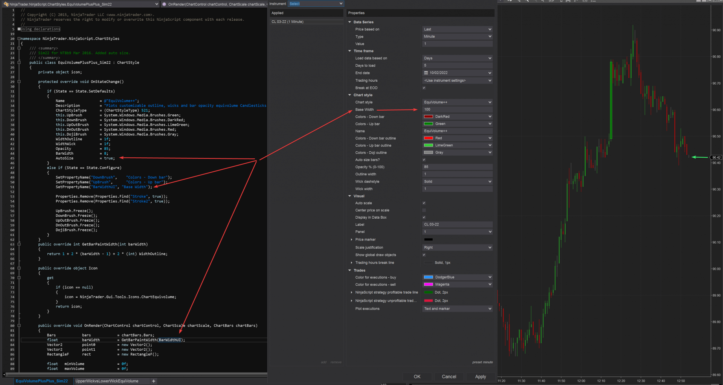Expand Trading hours break line property
Viewport: 723px width, 385px height.
click(352, 263)
